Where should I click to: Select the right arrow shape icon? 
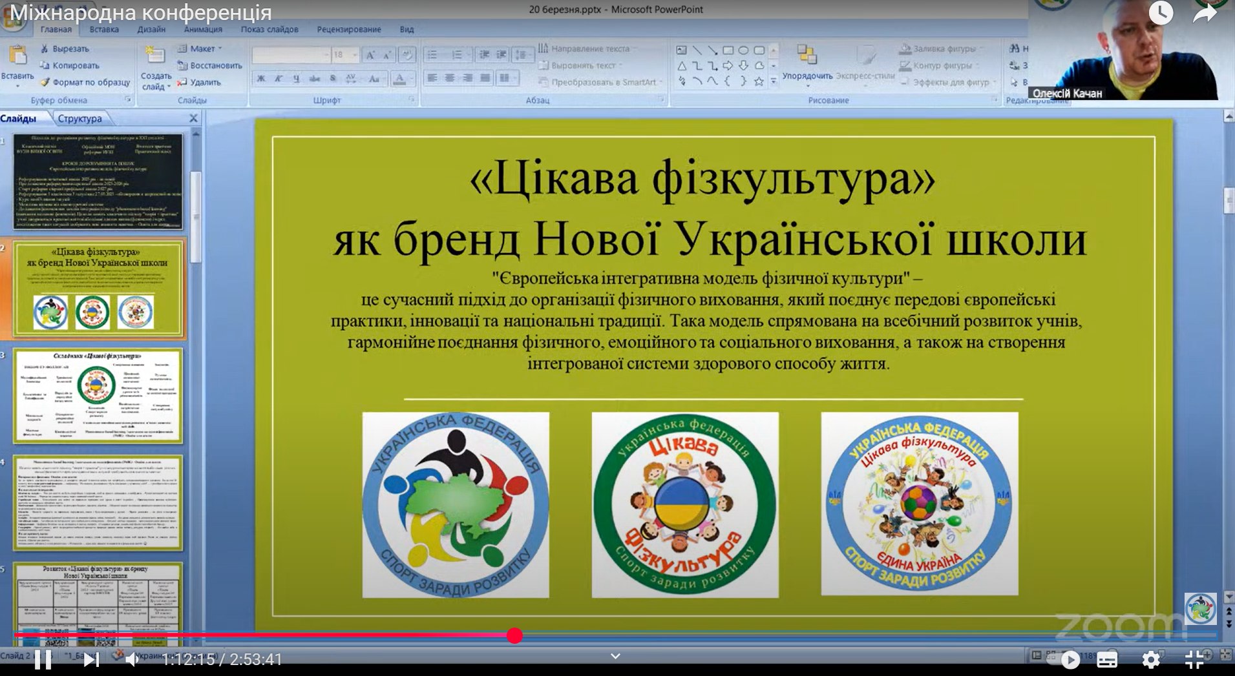728,66
